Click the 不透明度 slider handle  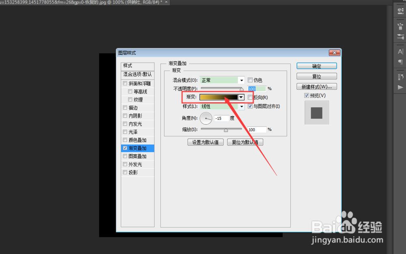(242, 89)
